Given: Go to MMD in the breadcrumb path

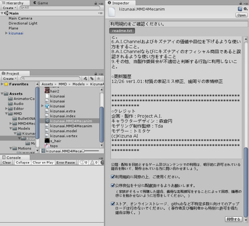Looking at the screenshot, I should pos(63,84).
